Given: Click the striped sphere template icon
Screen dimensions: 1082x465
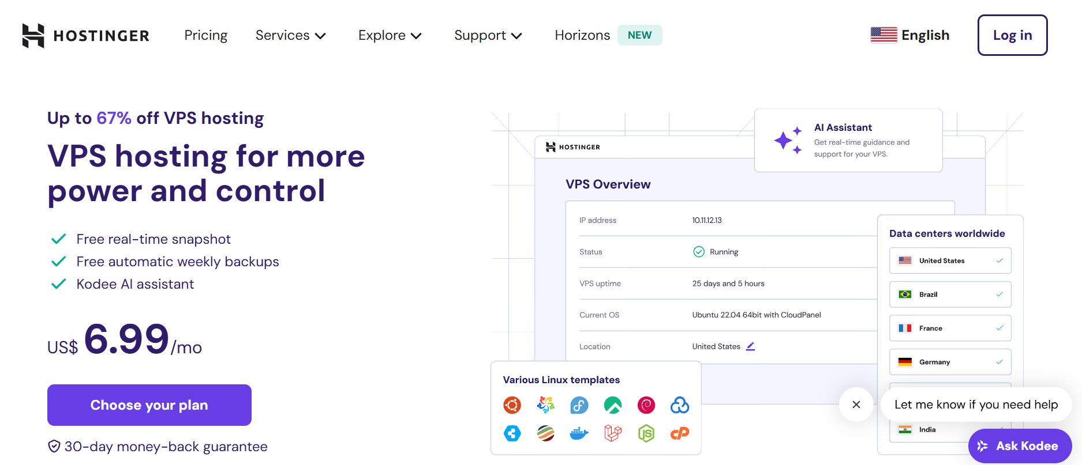Looking at the screenshot, I should (545, 433).
